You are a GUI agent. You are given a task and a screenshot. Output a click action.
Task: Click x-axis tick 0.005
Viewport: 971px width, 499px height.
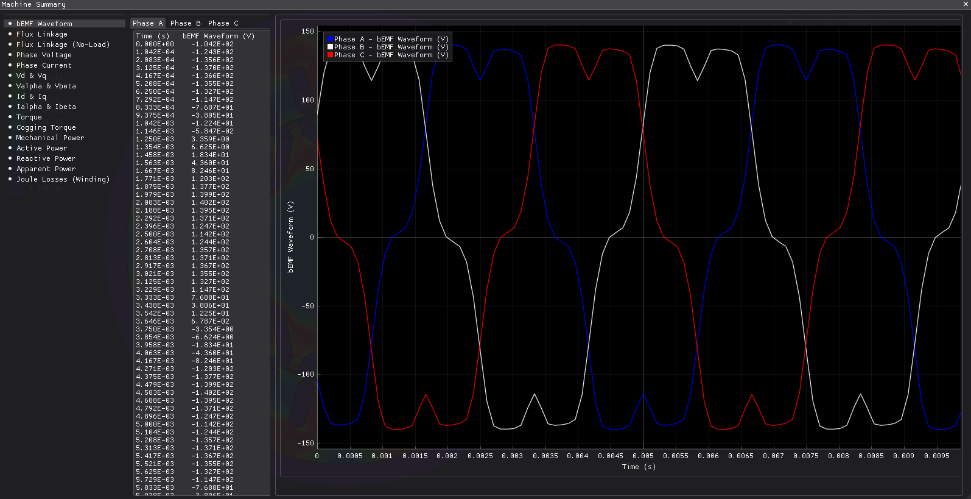tap(643, 456)
